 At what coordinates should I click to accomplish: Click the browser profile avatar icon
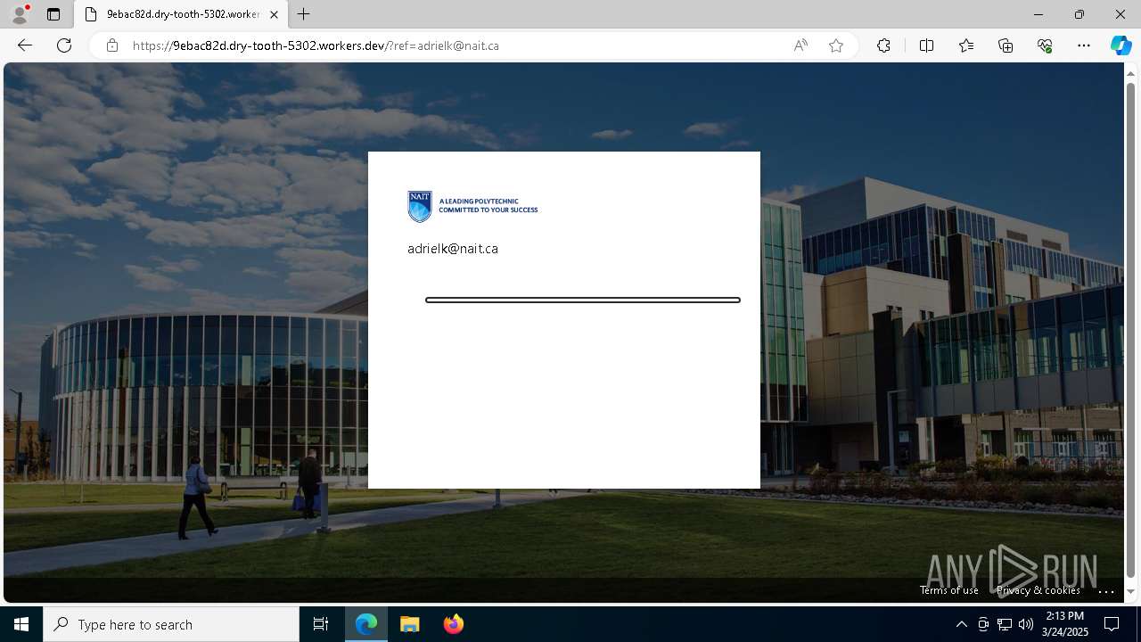pos(20,14)
